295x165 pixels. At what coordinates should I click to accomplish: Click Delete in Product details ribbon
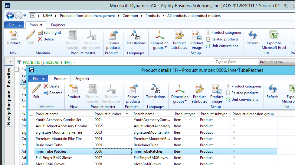tap(52, 86)
